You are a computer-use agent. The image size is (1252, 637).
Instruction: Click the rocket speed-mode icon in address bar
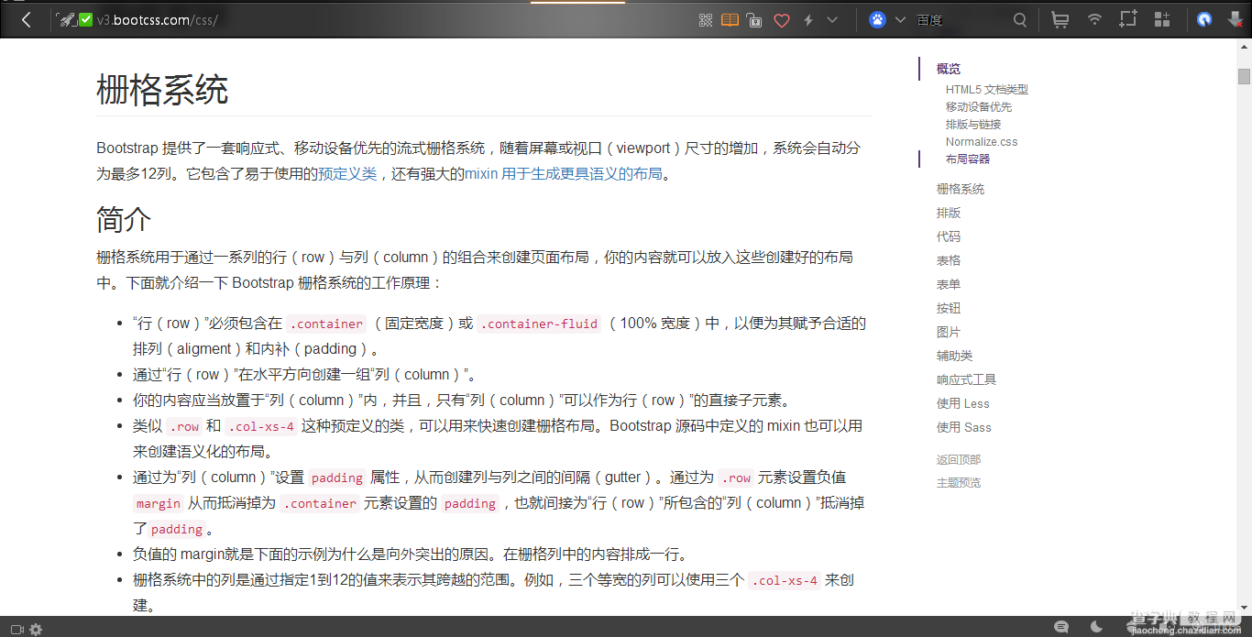[67, 19]
